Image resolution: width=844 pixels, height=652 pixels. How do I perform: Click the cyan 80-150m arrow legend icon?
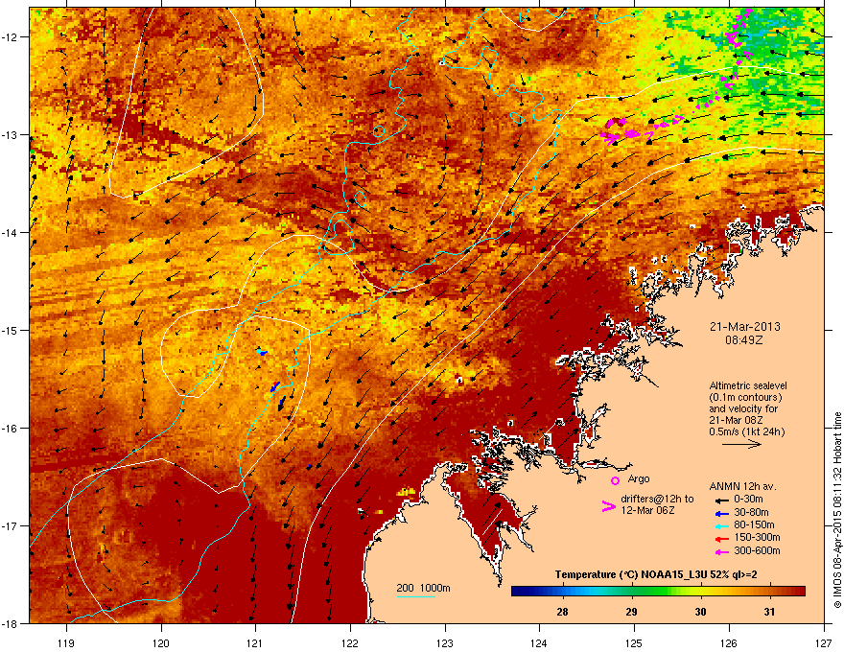click(x=722, y=525)
